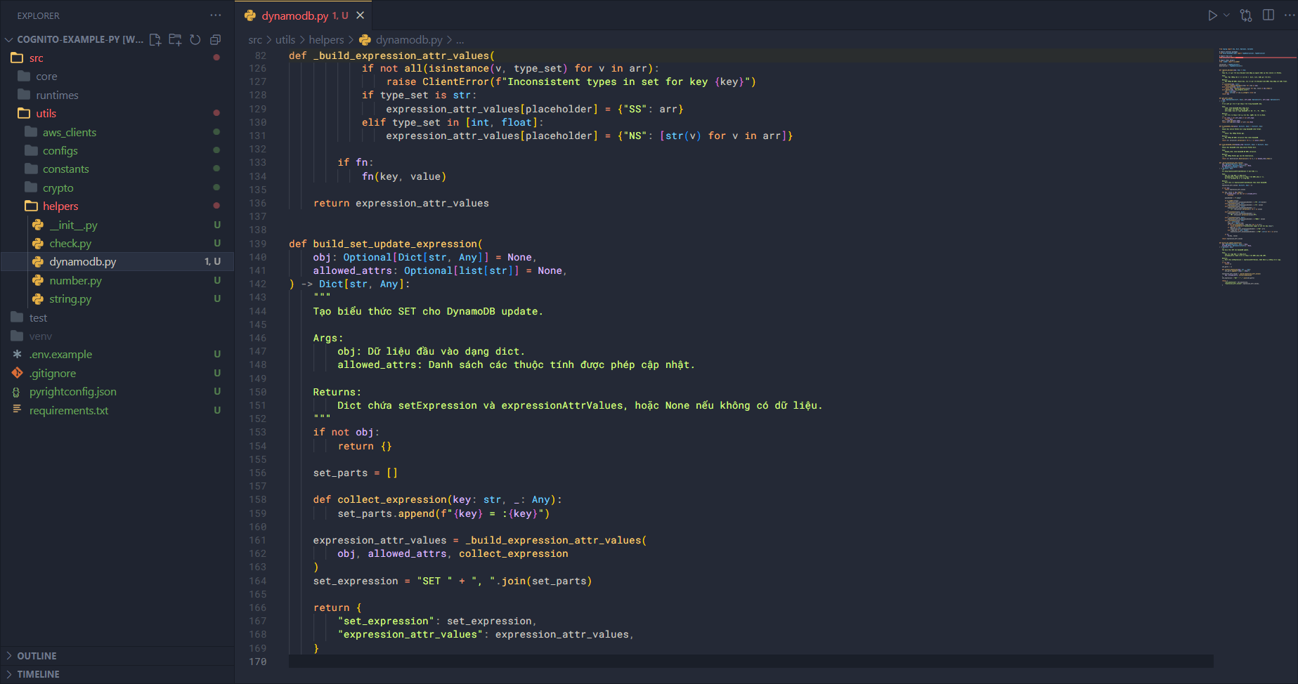Image resolution: width=1298 pixels, height=684 pixels.
Task: Collapse all folders in Explorer
Action: pyautogui.click(x=216, y=40)
